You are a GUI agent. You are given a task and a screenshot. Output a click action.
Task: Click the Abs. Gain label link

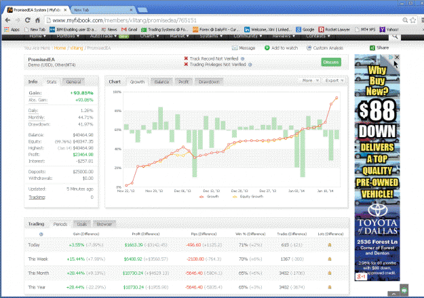(38, 100)
